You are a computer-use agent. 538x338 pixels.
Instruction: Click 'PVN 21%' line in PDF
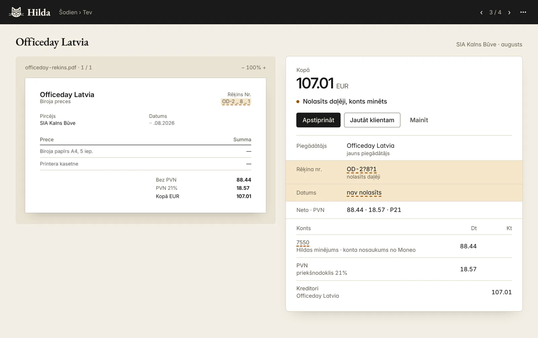203,188
